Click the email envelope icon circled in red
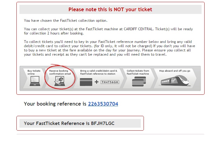221x144 pixels. 59,81
